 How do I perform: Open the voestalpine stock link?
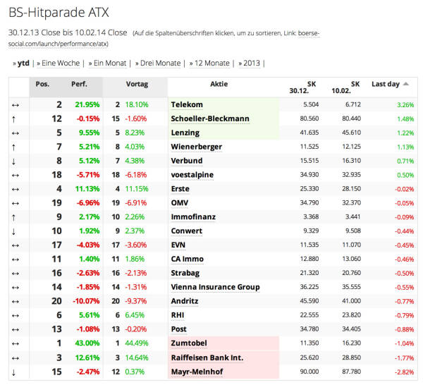pyautogui.click(x=192, y=175)
